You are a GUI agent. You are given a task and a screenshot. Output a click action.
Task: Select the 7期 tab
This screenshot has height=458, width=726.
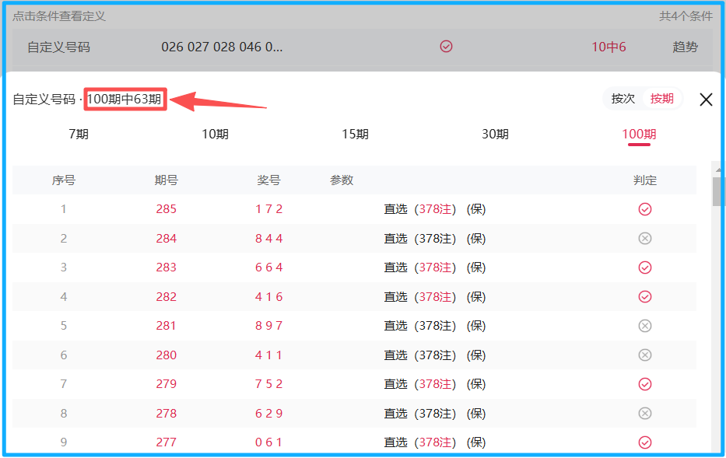[79, 134]
